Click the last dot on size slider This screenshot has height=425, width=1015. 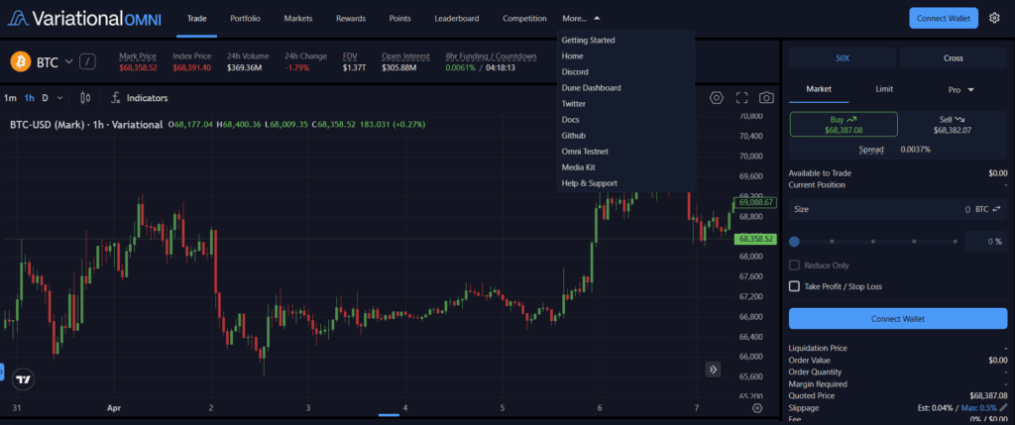tap(955, 242)
